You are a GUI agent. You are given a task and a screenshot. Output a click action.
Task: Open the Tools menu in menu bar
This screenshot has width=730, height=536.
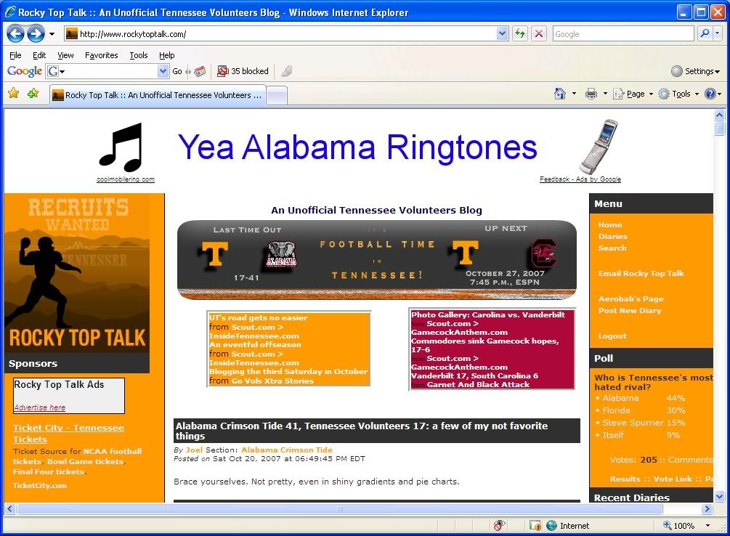(138, 55)
